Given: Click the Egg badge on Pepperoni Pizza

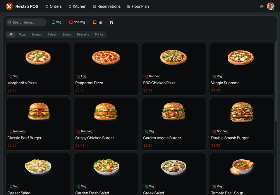Looking at the screenshot, I should 82,76.
